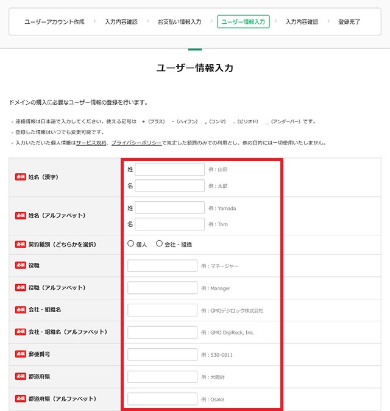This screenshot has height=411, width=390.
Task: Click the 登録完了 step
Action: coord(349,22)
